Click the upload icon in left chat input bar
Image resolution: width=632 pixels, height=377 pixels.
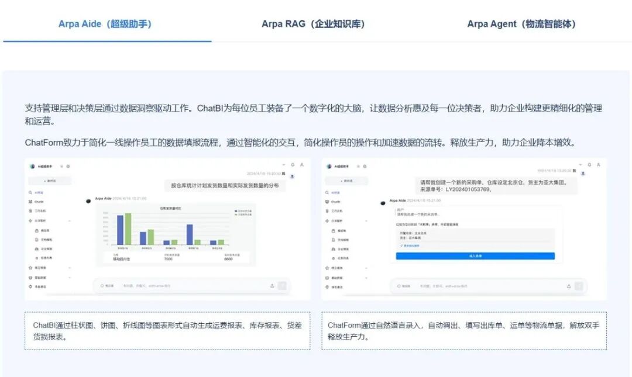[272, 286]
